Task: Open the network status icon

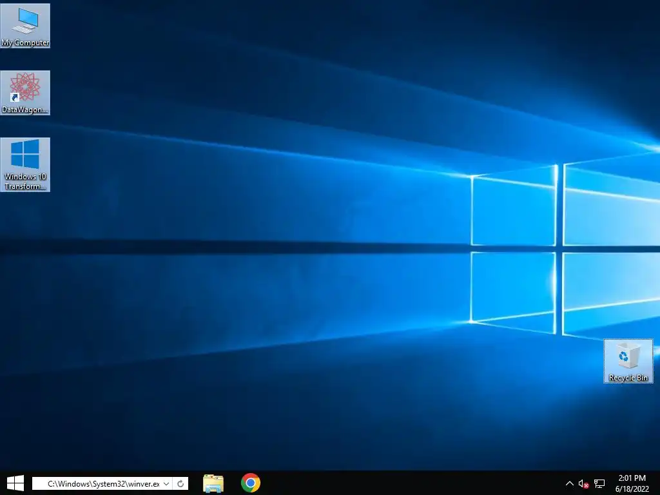Action: [x=599, y=484]
